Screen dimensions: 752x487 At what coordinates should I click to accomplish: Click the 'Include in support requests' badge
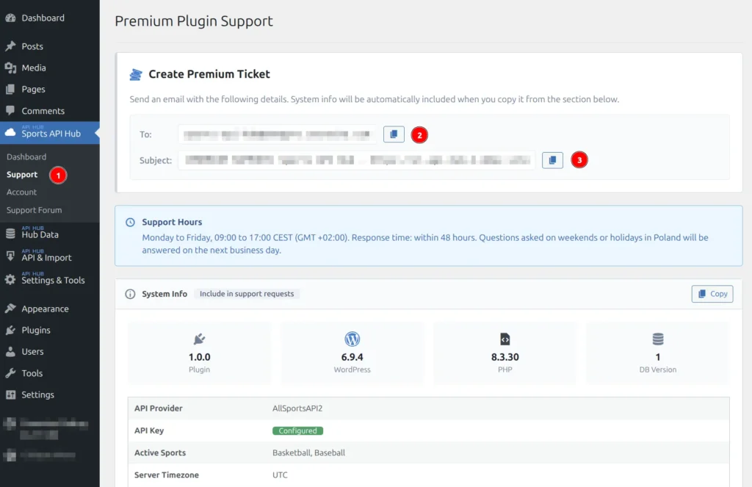(247, 294)
